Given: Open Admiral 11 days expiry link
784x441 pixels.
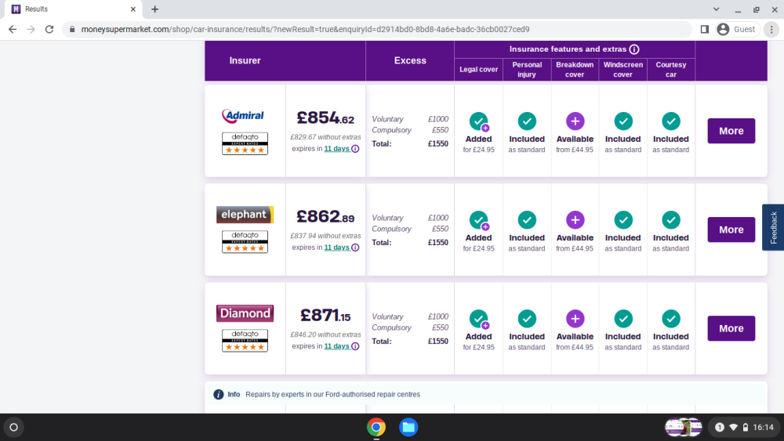Looking at the screenshot, I should (x=336, y=149).
